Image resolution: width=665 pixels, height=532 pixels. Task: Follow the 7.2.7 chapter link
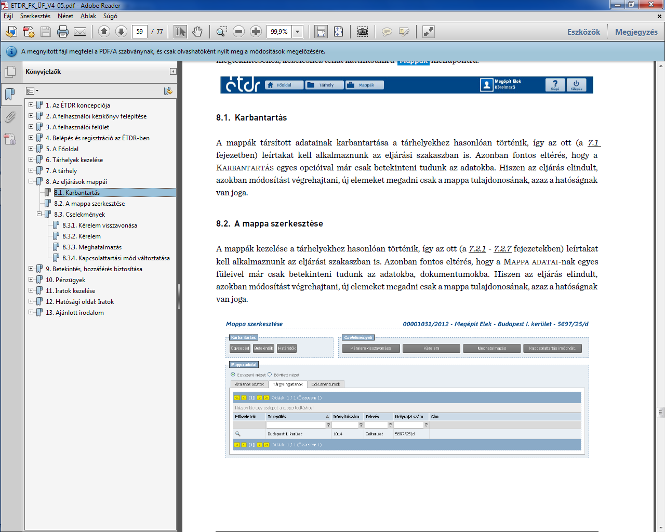[502, 249]
